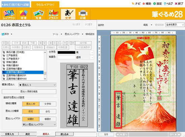Toggle 均等余白 option
The width and height of the screenshot is (185, 137).
coord(38,47)
